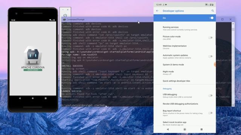Click the battery icon in settings status bar
241x135 pixels.
point(212,4)
